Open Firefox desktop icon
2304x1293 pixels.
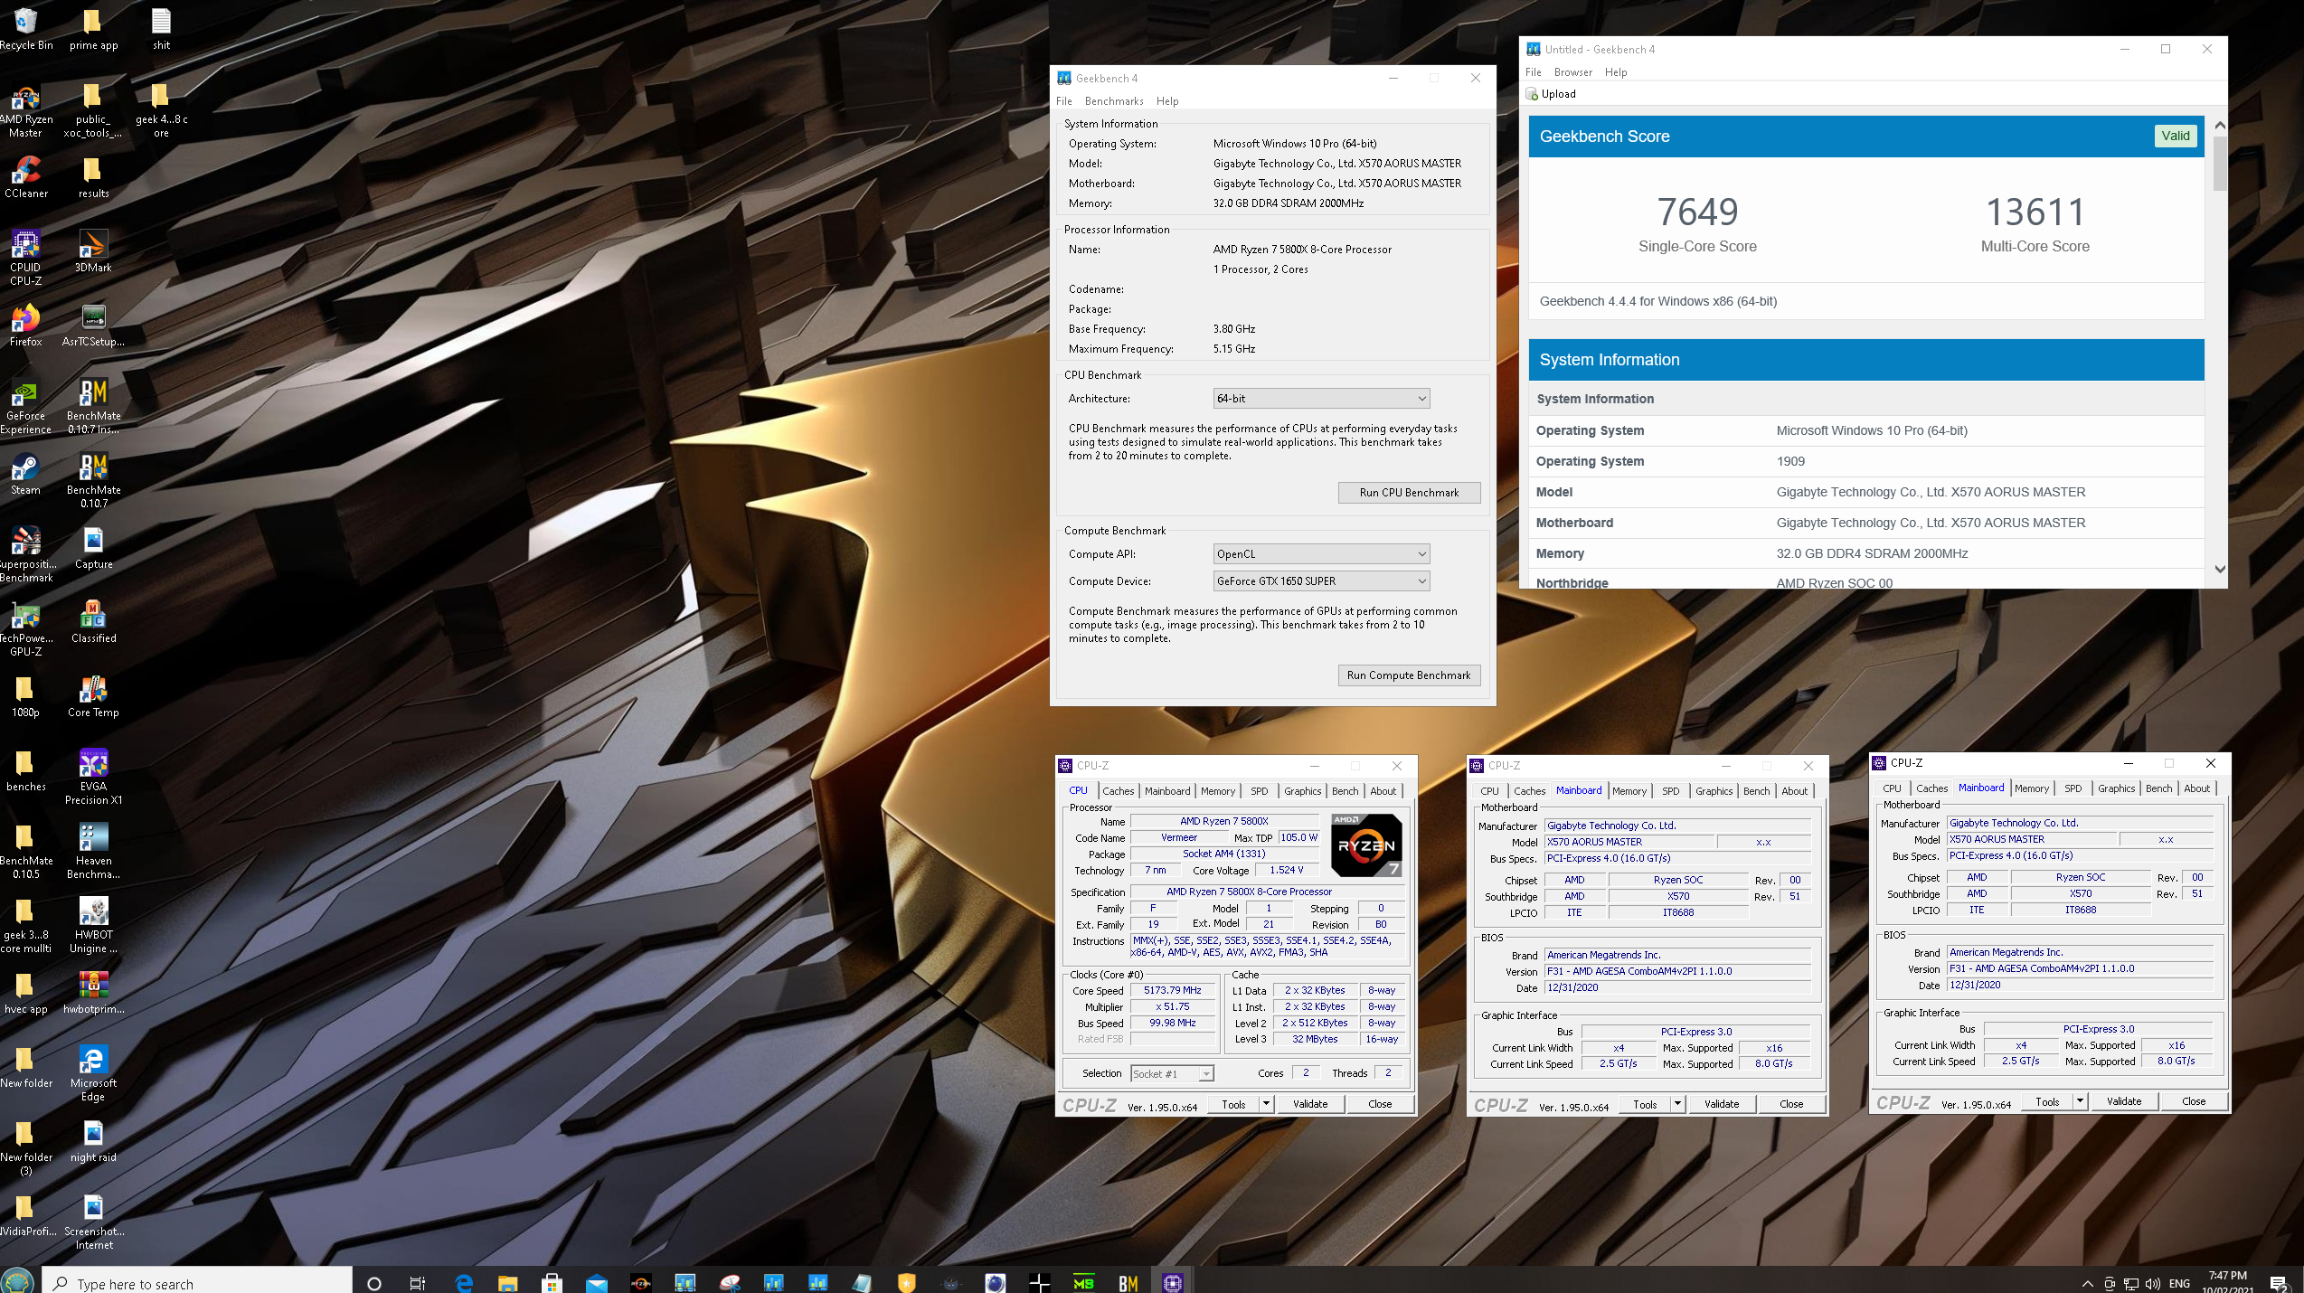tap(26, 326)
